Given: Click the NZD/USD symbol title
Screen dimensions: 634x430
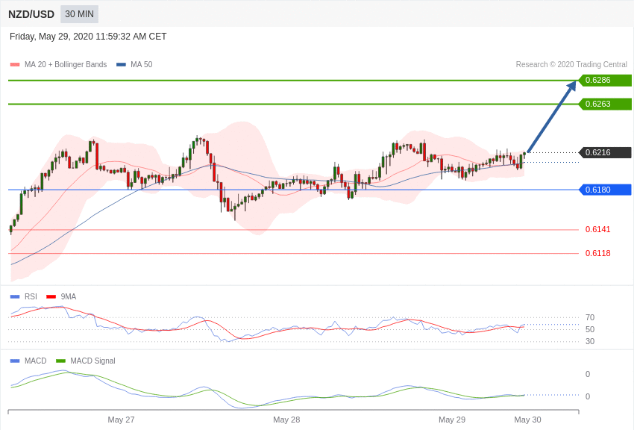Looking at the screenshot, I should coord(31,14).
